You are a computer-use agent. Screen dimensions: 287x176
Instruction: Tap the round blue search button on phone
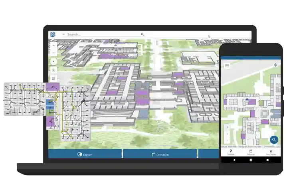(274, 140)
